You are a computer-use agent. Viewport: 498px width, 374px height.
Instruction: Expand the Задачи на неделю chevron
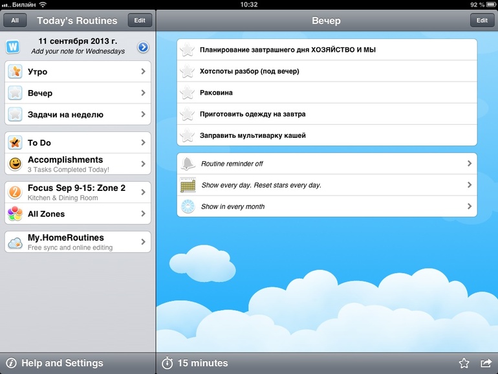[x=143, y=115]
